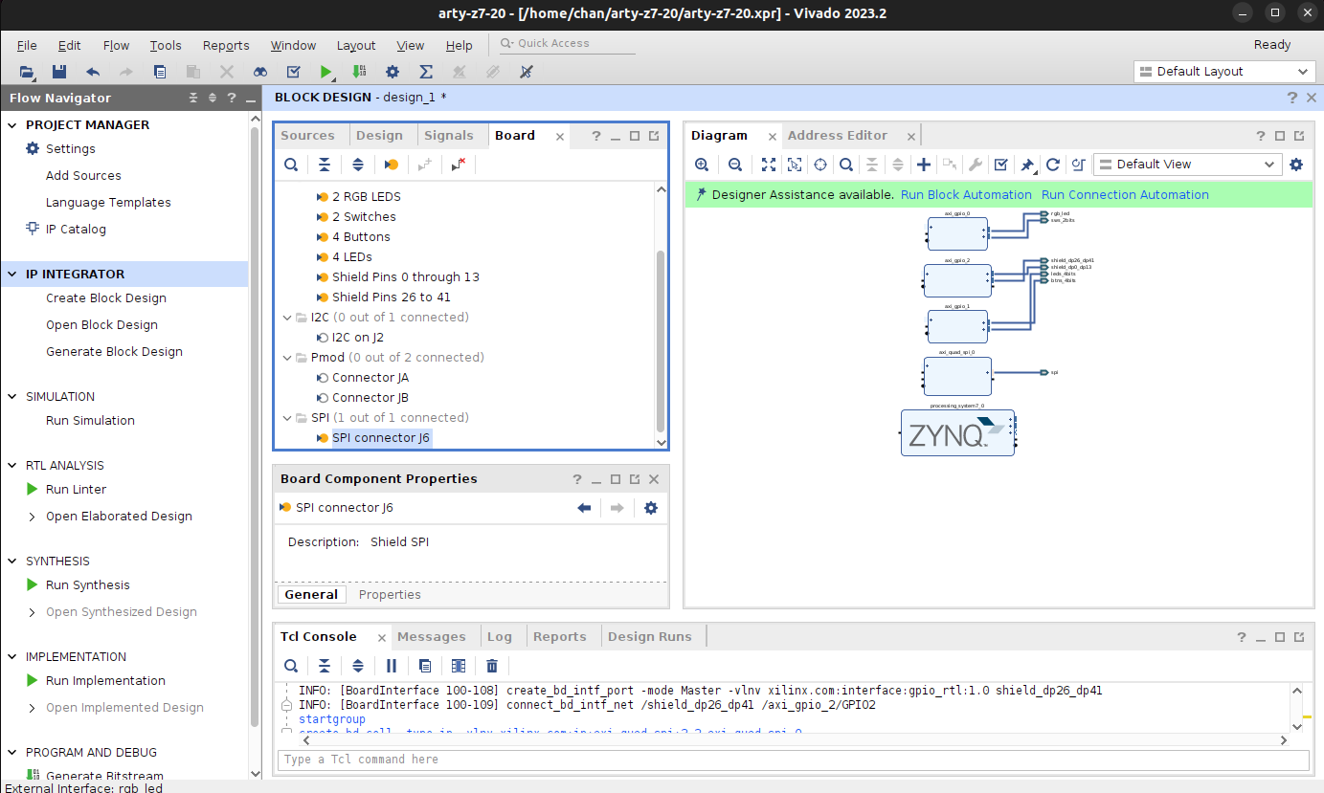The height and width of the screenshot is (793, 1324).
Task: Click the Copy icon in main toolbar
Action: pyautogui.click(x=160, y=72)
